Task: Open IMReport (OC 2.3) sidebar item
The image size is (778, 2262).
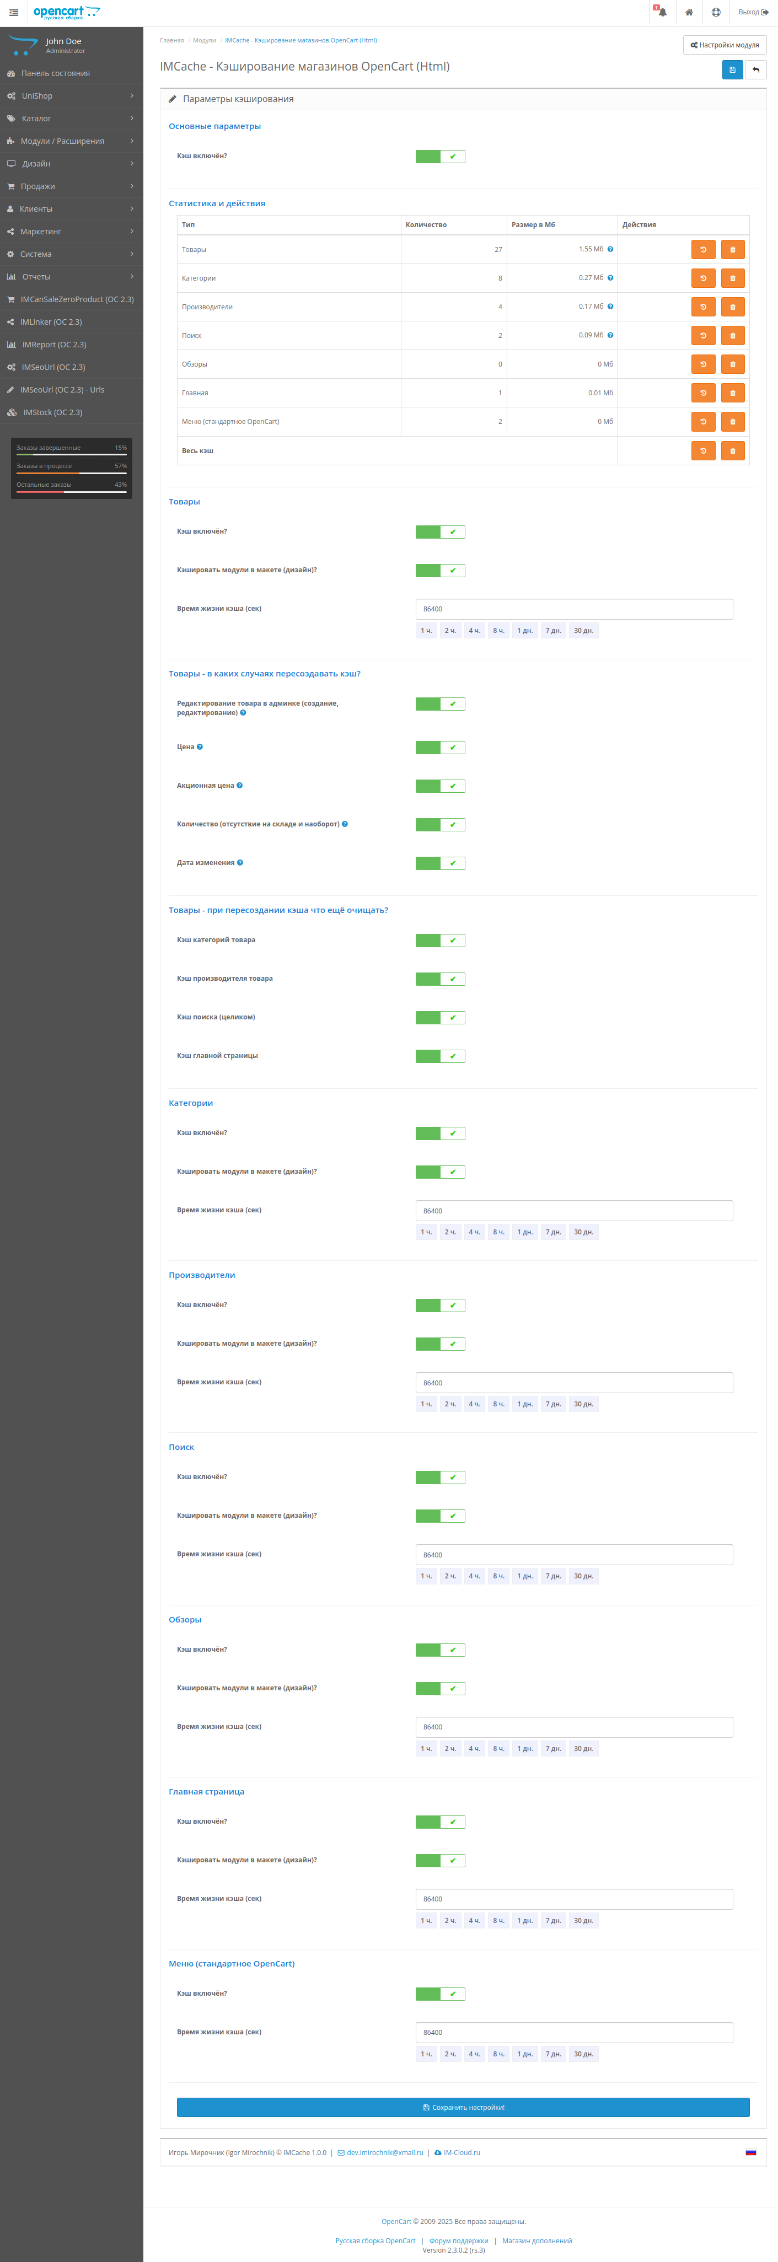Action: click(71, 345)
